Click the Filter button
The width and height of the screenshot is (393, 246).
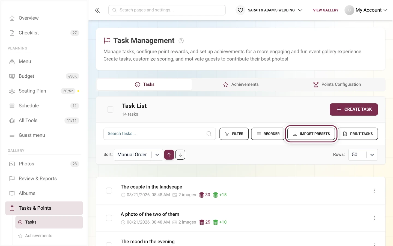[x=234, y=134]
